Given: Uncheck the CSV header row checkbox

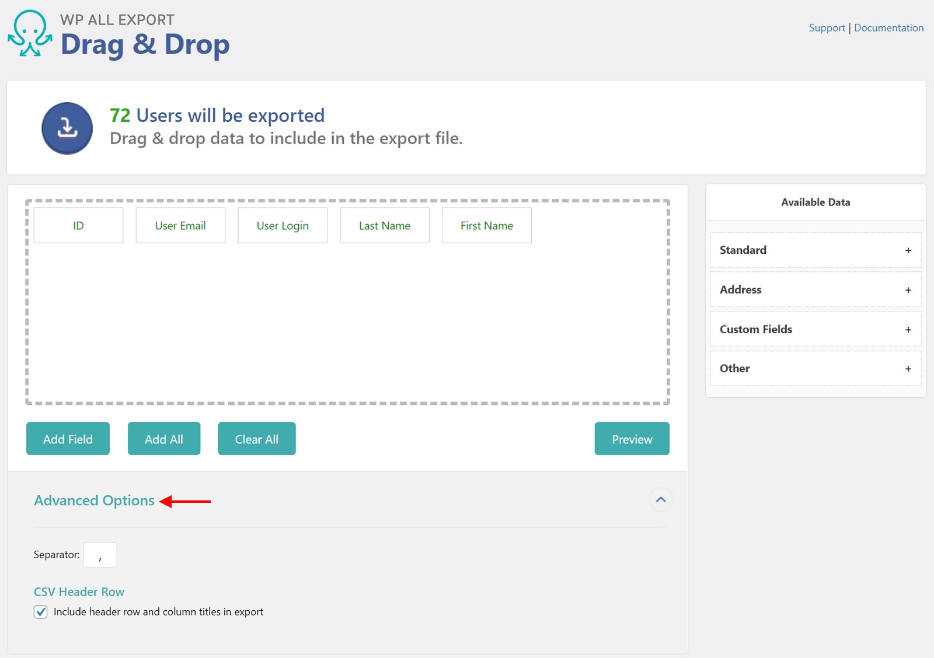Looking at the screenshot, I should tap(40, 611).
